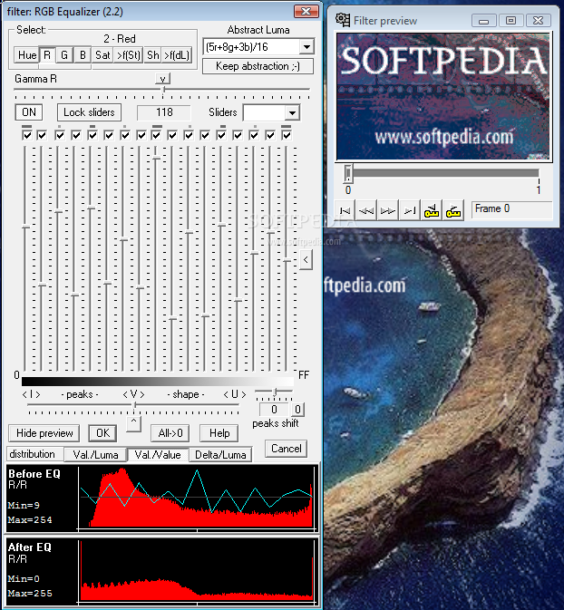Select the >f(dL) tab
Screen dimensions: 564x610
[177, 55]
